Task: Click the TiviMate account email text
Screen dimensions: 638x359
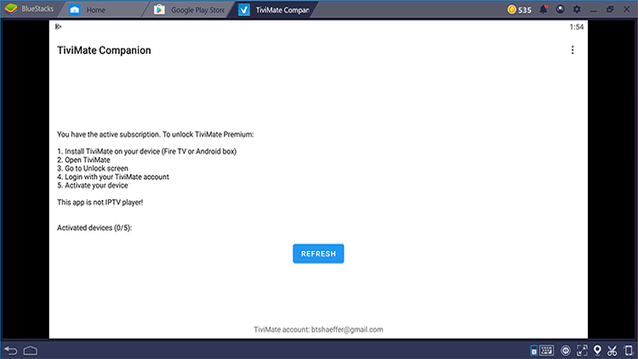Action: point(318,329)
